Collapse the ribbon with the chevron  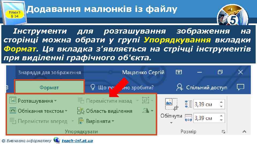244,131
